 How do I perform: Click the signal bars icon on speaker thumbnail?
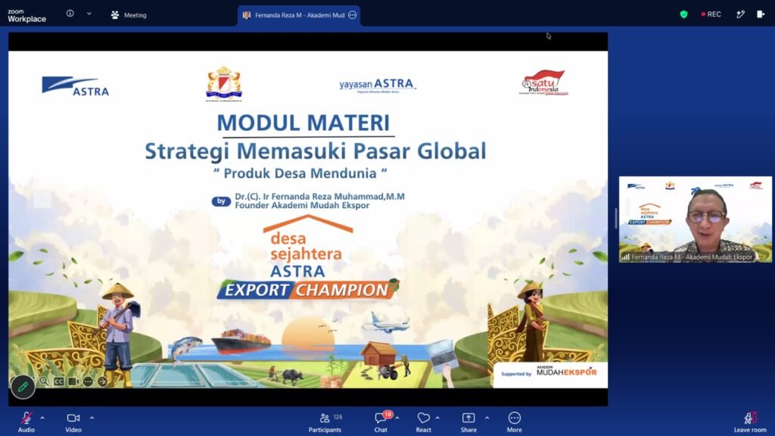(626, 257)
